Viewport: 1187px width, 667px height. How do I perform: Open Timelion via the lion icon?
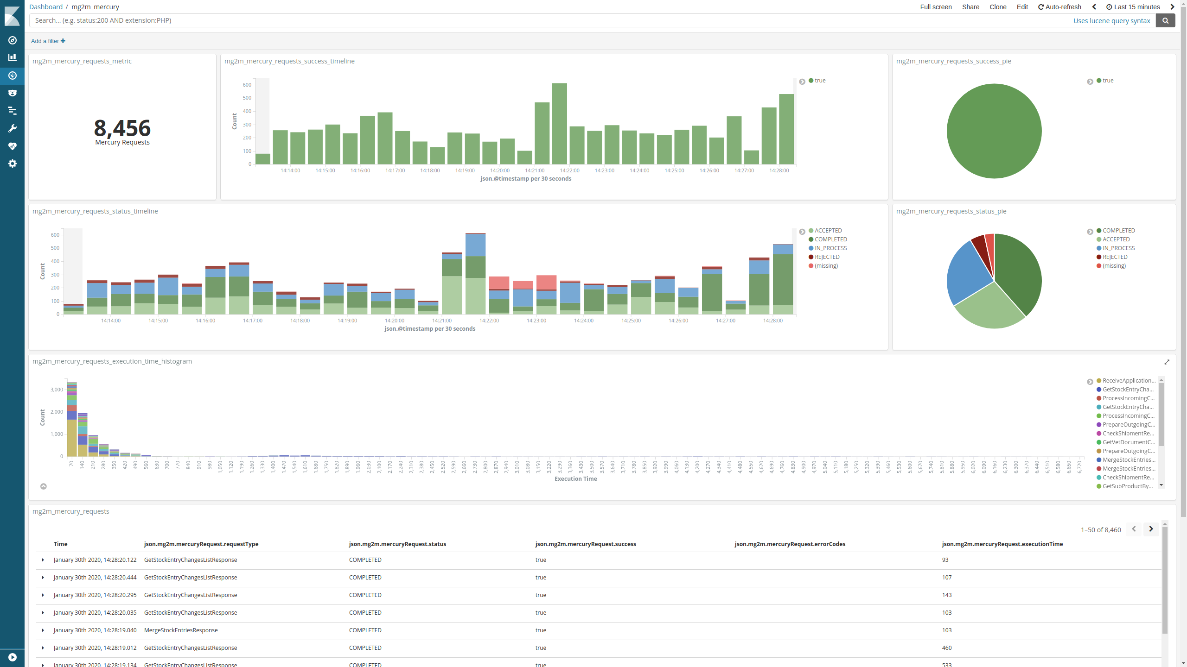[13, 93]
